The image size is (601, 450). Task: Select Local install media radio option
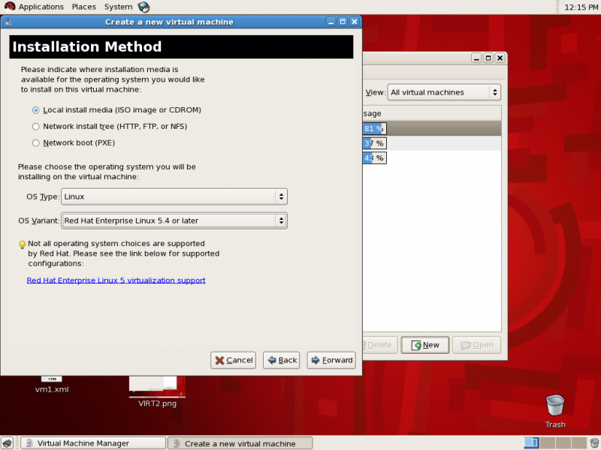[35, 110]
